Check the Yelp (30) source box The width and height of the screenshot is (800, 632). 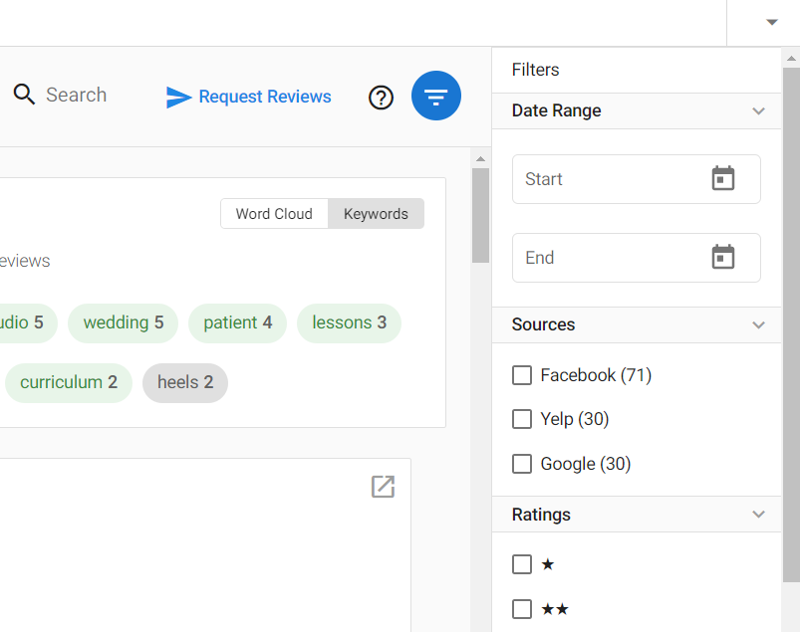522,419
